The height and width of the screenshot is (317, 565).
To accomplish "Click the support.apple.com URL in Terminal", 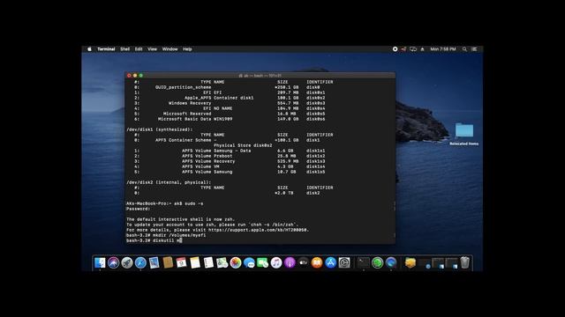I will click(259, 230).
